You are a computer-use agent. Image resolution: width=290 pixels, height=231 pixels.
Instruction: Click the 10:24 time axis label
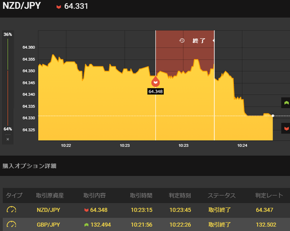(x=242, y=146)
